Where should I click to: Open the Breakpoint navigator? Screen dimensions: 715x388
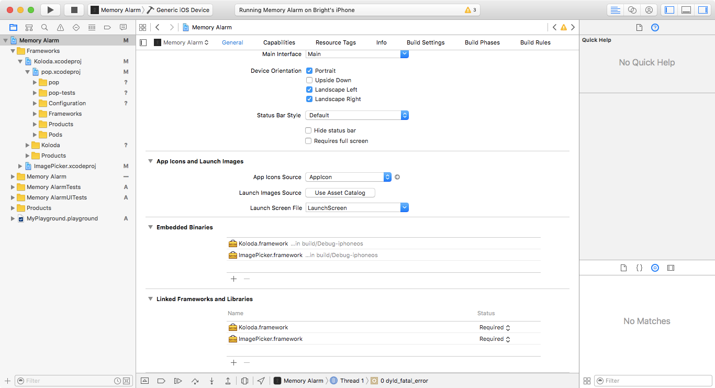[x=107, y=27]
